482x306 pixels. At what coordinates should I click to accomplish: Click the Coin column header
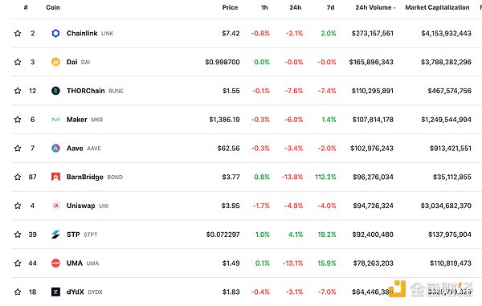click(x=53, y=7)
